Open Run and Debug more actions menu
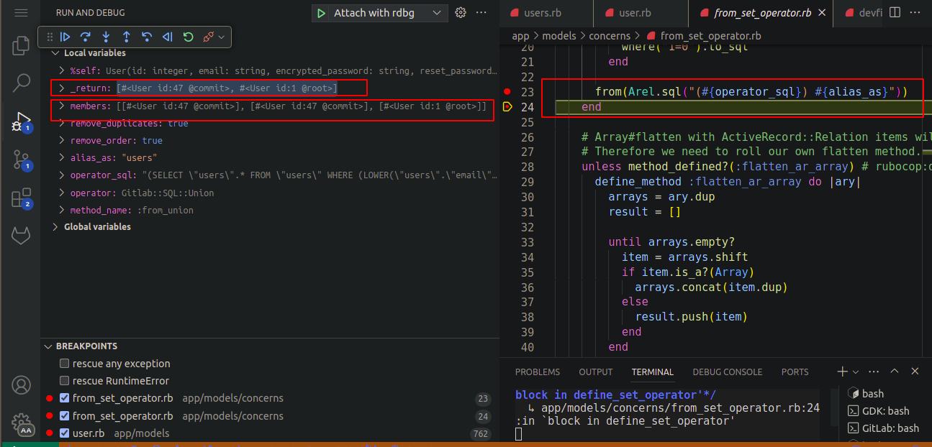 click(x=481, y=13)
